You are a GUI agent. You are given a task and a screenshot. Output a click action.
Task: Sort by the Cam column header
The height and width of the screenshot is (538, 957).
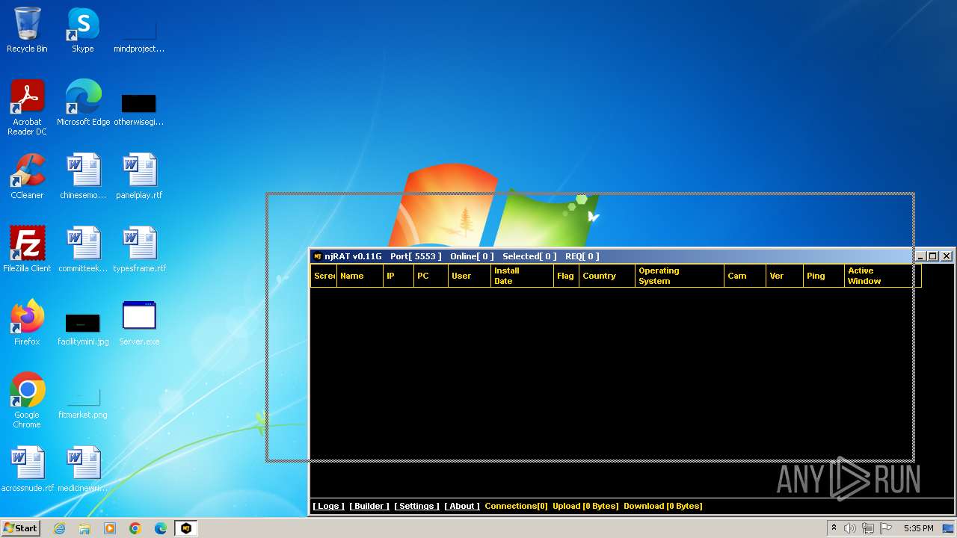745,276
